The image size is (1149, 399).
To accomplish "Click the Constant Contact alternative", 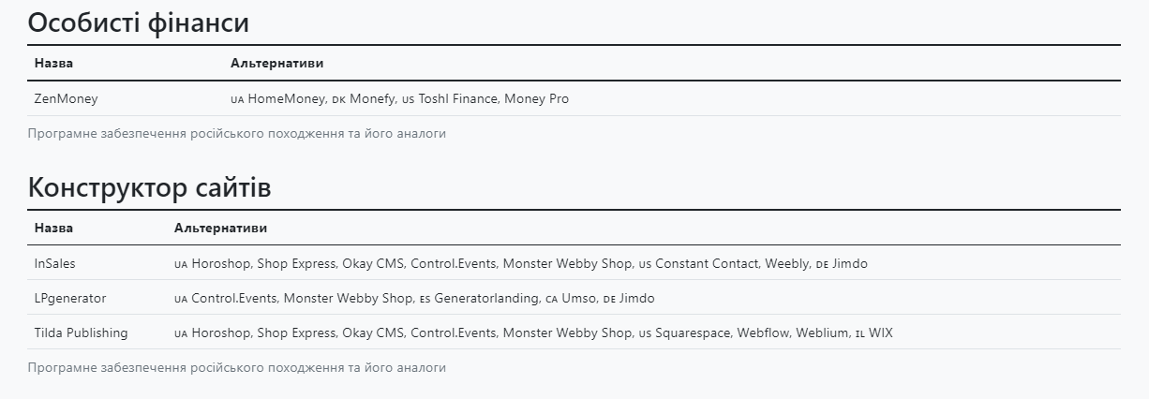I will [707, 263].
